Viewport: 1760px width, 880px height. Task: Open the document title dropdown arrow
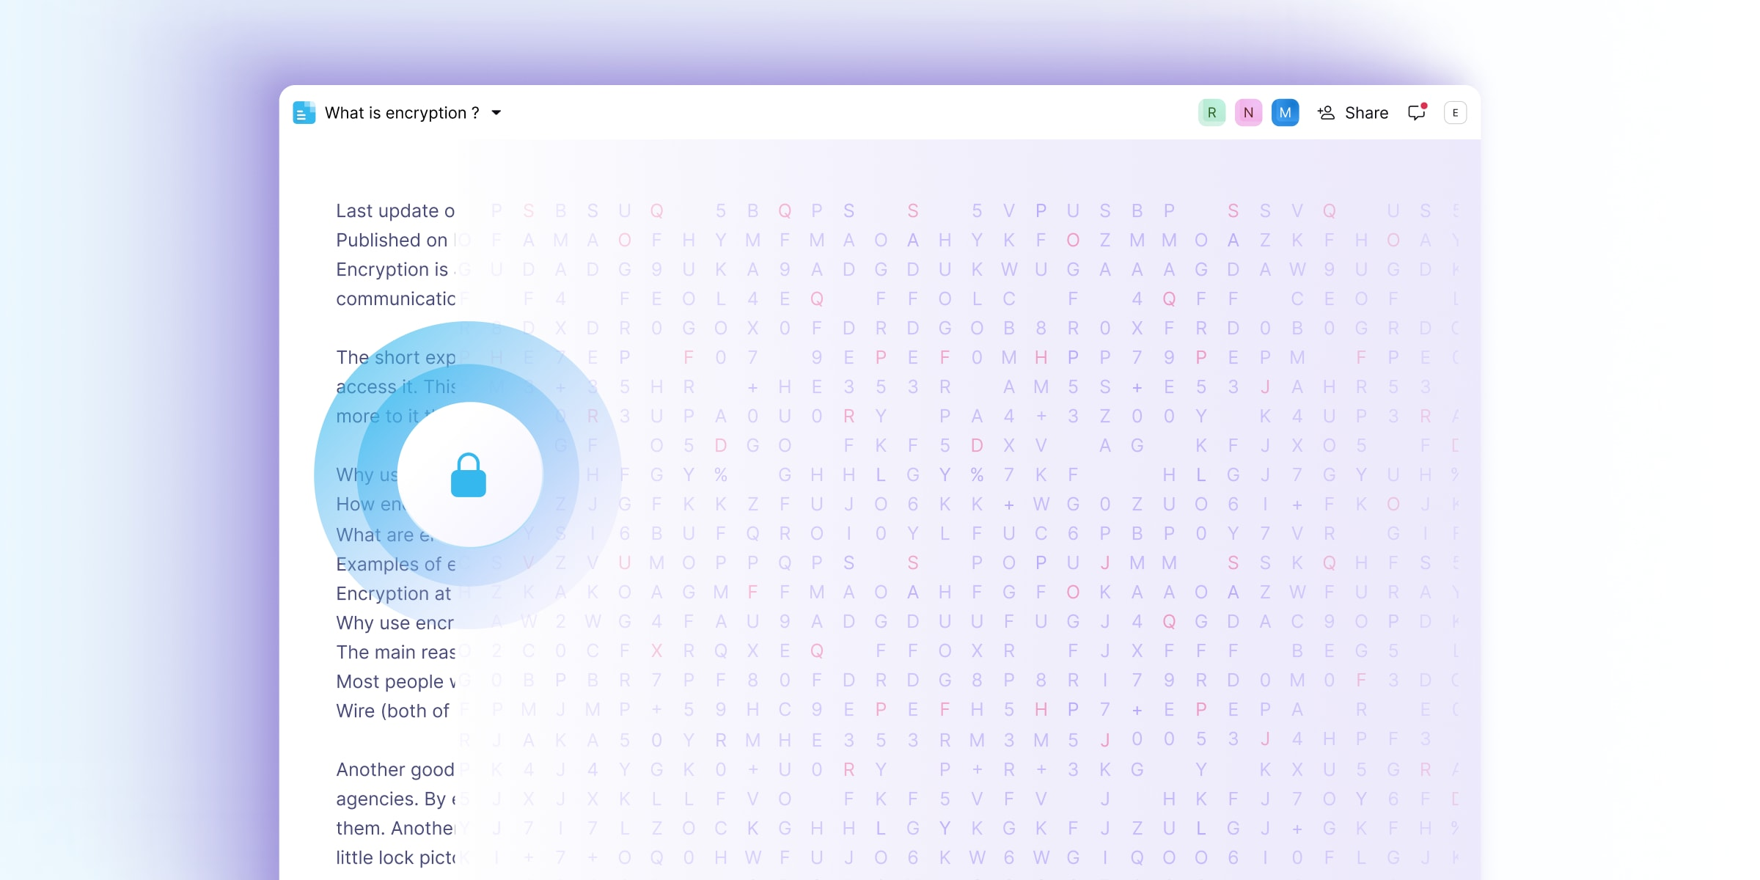pos(496,113)
